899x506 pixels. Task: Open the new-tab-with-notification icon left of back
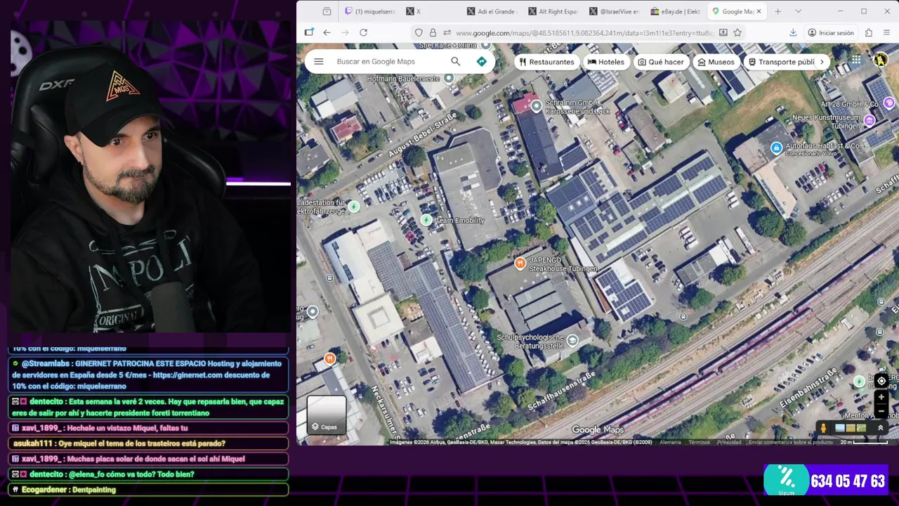tap(309, 32)
